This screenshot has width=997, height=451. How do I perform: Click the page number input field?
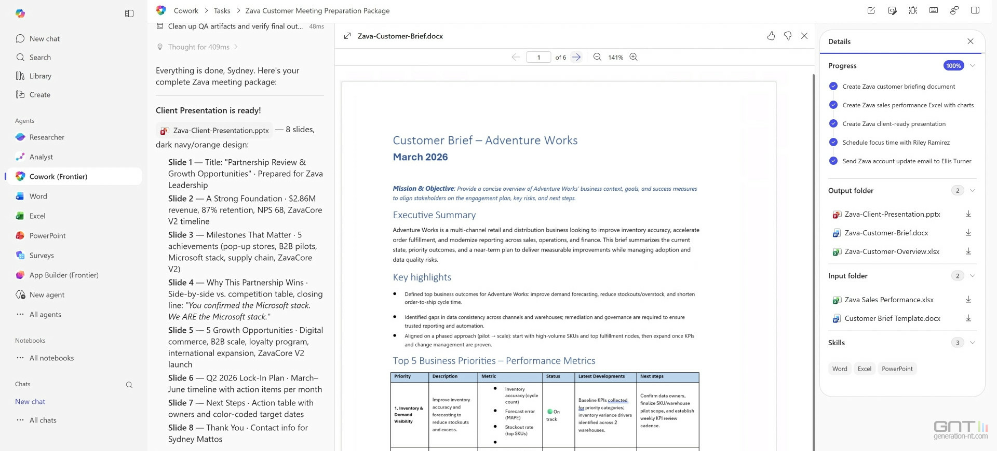[x=538, y=58]
